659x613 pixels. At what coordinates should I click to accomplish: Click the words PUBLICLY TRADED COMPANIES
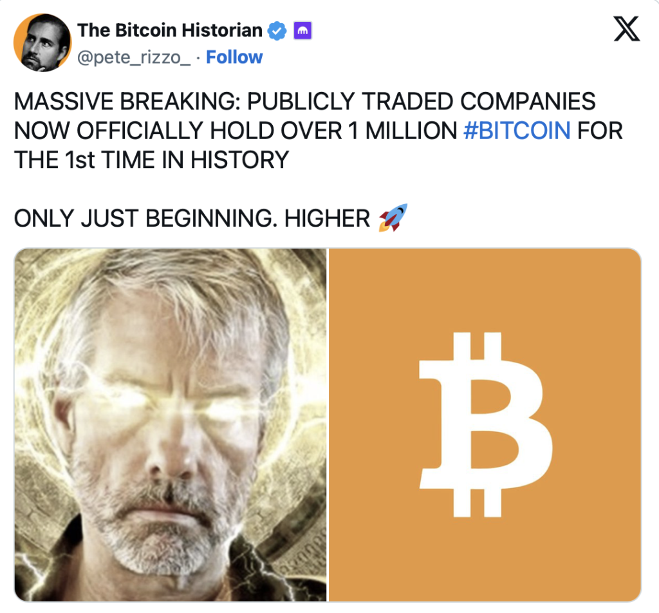[421, 101]
